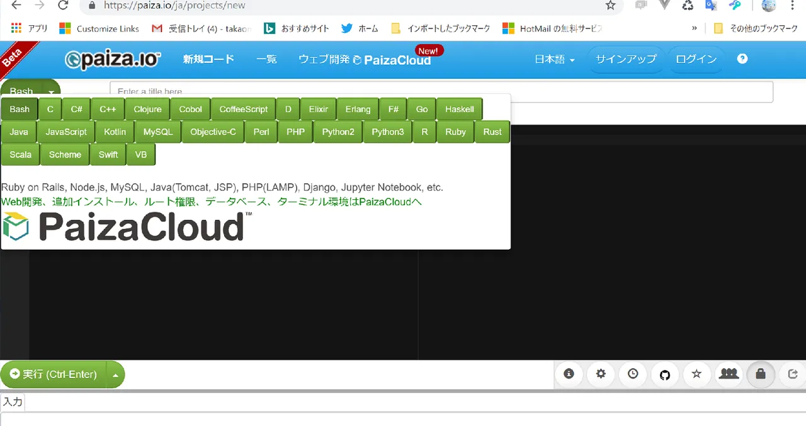This screenshot has width=806, height=426.
Task: Select the Python2 language
Action: (338, 132)
